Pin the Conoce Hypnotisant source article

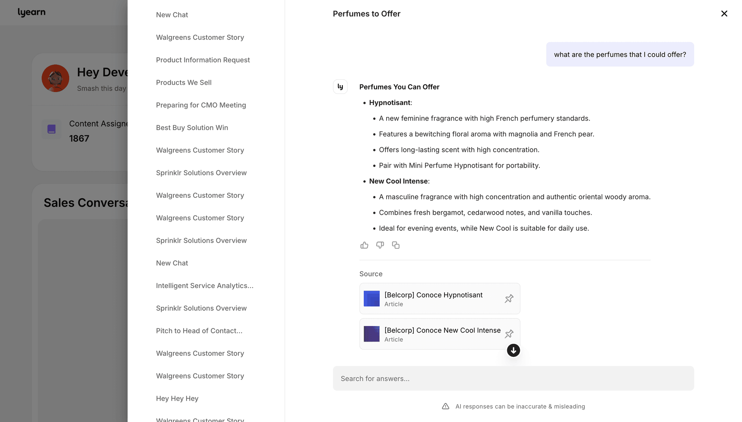click(x=509, y=298)
